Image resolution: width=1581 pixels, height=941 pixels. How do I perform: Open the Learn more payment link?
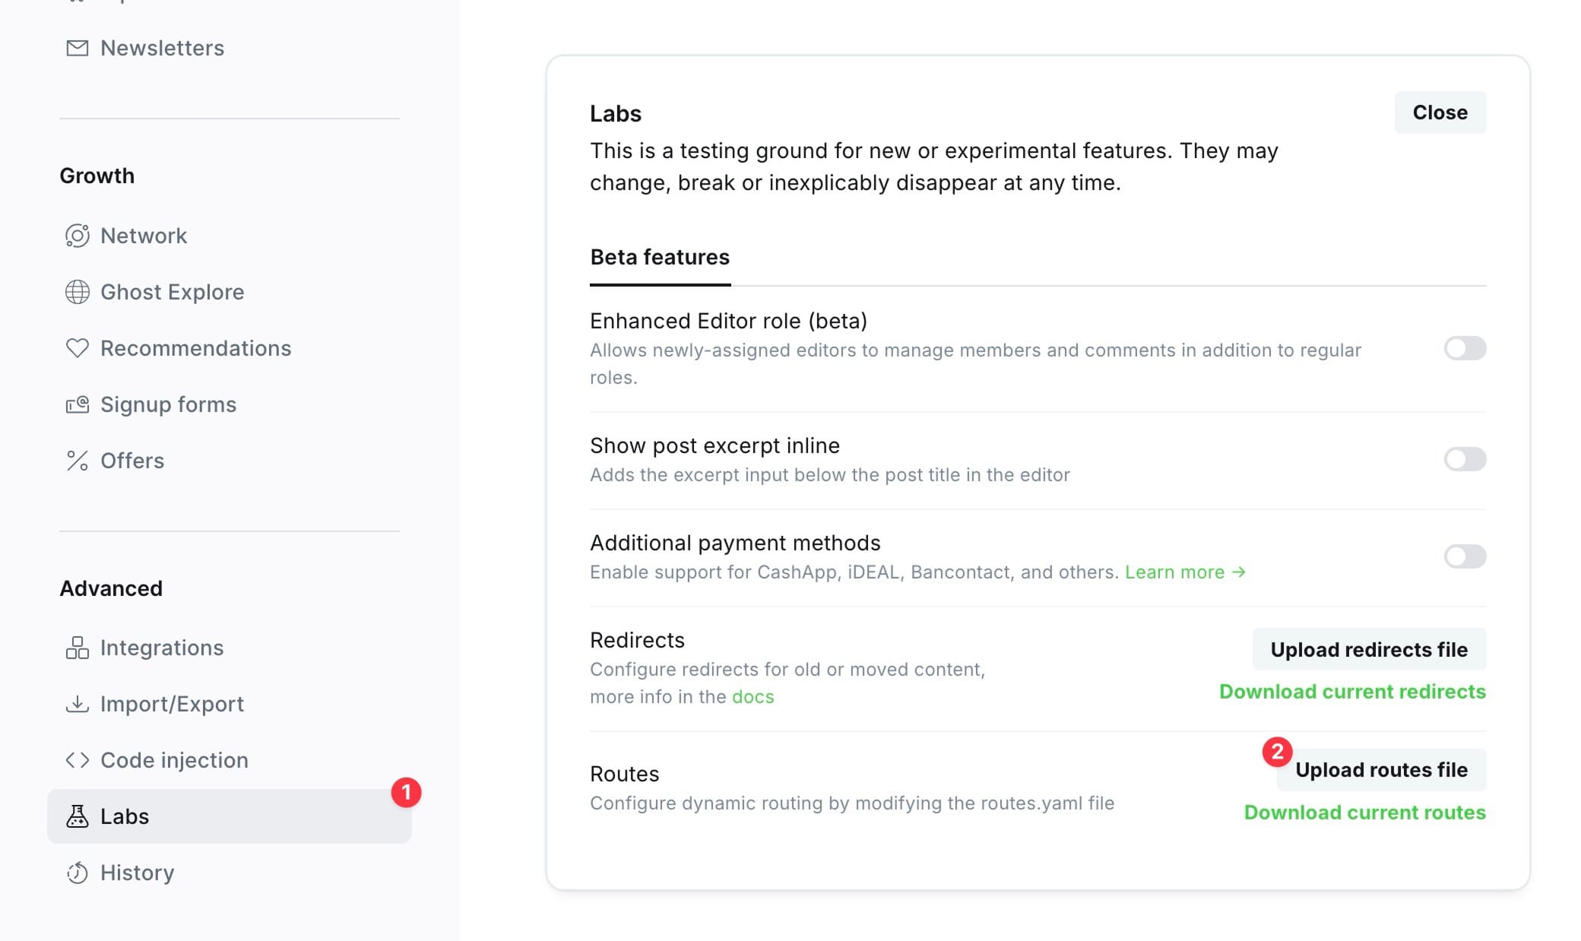click(x=1185, y=572)
